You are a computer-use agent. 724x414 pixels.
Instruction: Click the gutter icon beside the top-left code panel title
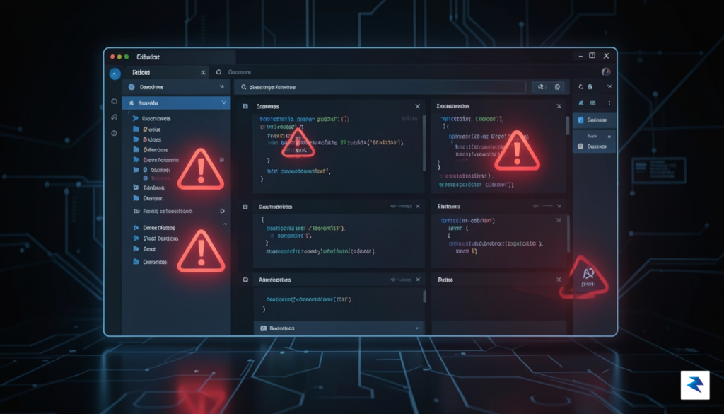pos(245,106)
